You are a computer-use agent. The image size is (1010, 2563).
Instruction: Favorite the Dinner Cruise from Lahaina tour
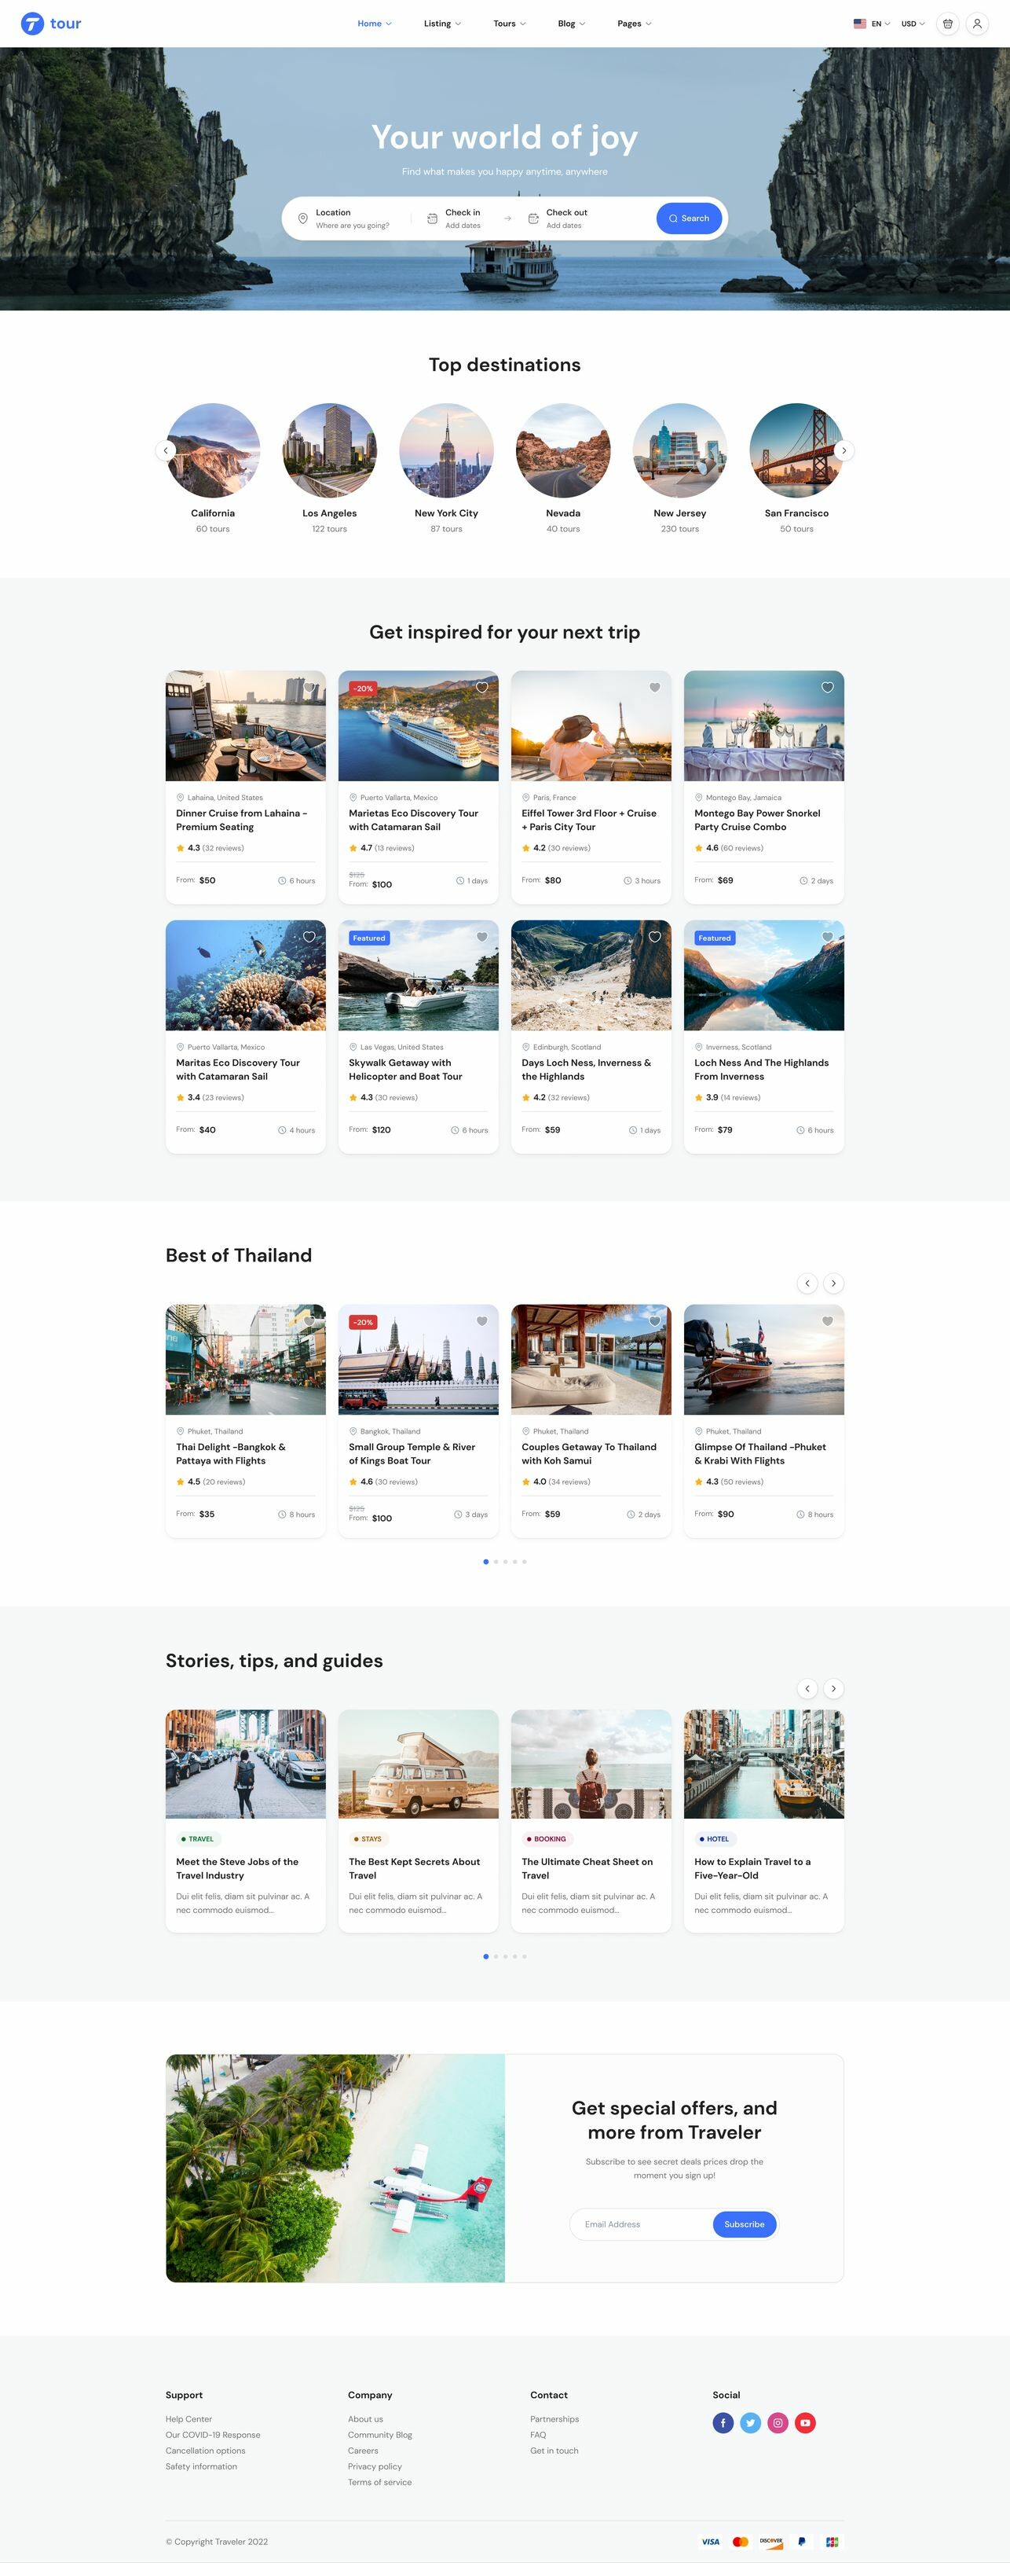(309, 688)
